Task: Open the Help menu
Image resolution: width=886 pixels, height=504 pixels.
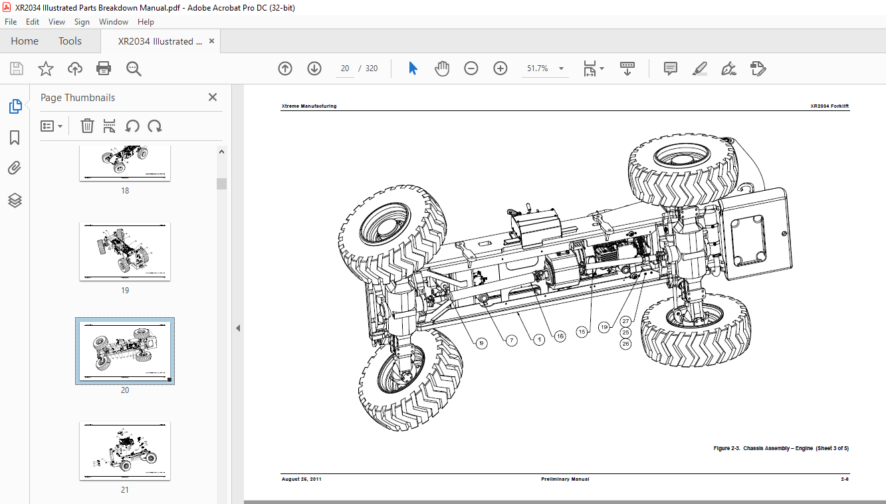Action: pos(146,22)
